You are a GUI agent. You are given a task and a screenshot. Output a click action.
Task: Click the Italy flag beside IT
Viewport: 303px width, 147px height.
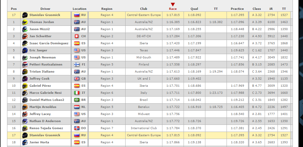point(77,93)
